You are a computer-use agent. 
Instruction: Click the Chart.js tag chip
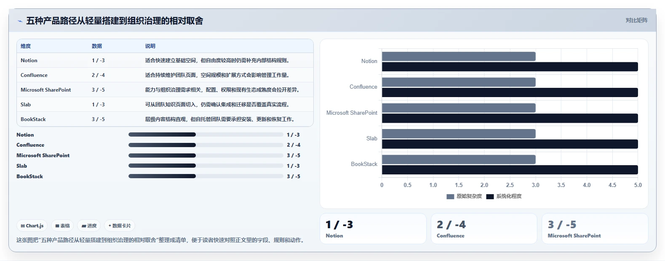click(32, 226)
